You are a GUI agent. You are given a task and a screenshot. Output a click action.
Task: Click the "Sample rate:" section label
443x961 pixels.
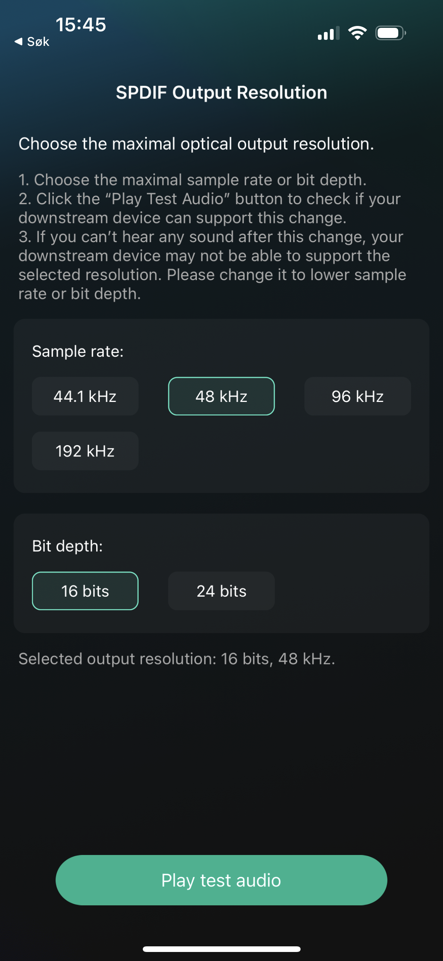coord(78,352)
